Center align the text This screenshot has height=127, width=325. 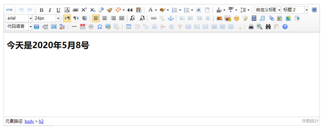pos(105,18)
